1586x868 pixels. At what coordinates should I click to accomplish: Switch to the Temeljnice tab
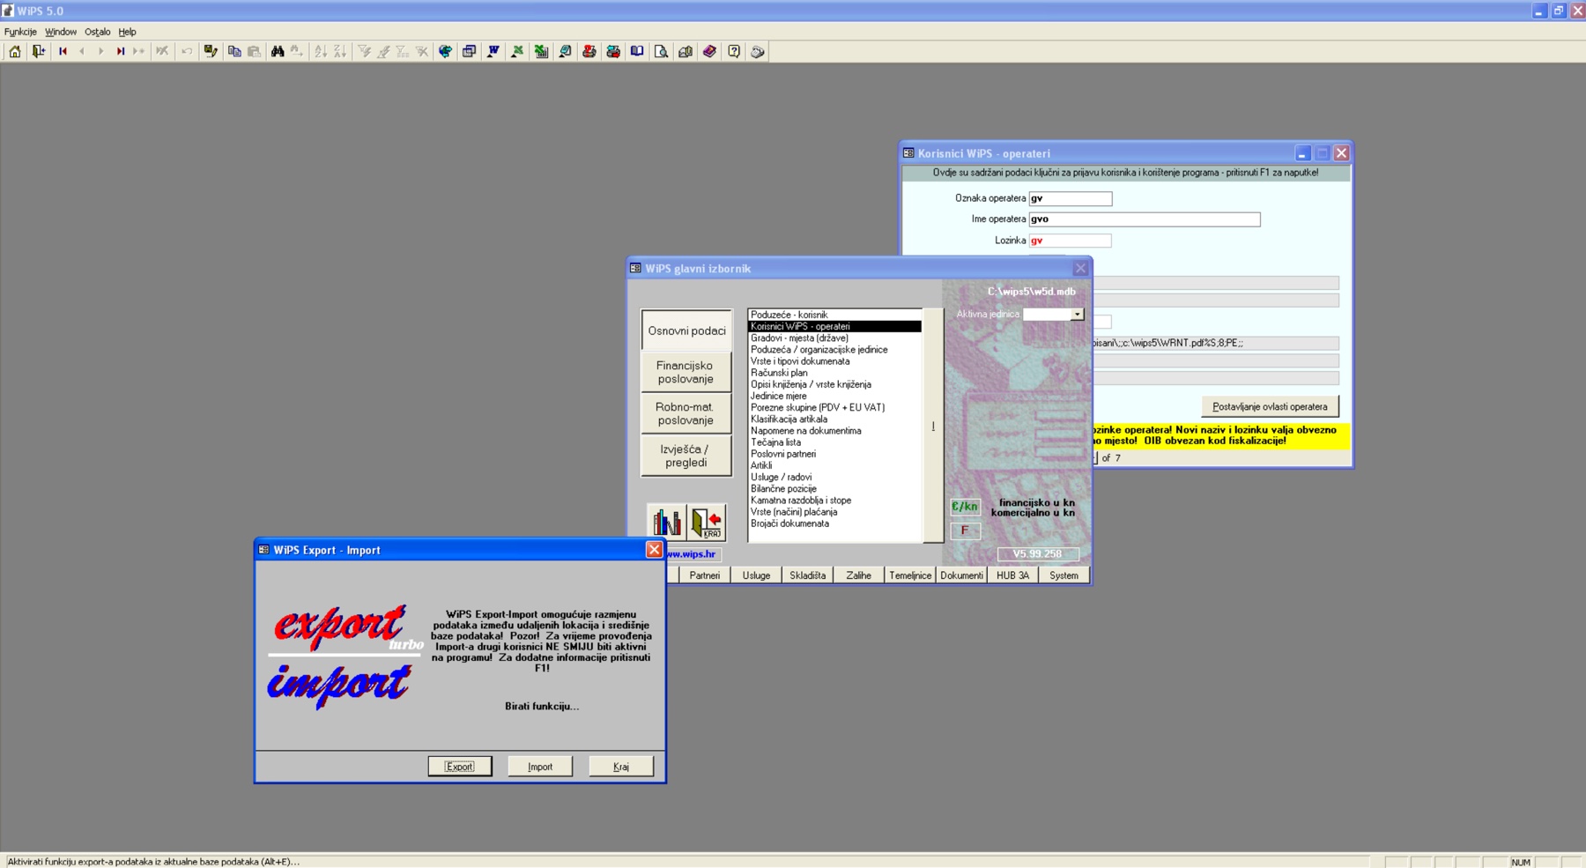(x=910, y=575)
